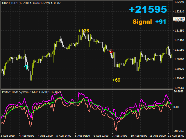
Task: Click the +21595 total profit text
Action: (148, 9)
